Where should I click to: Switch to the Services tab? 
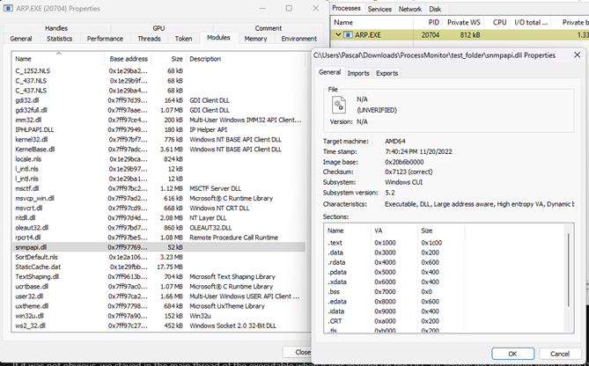tap(379, 8)
